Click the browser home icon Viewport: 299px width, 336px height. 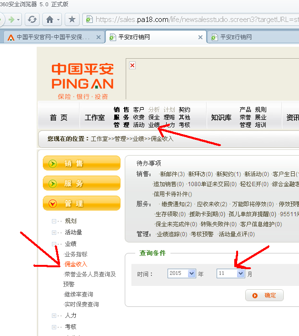(x=49, y=20)
